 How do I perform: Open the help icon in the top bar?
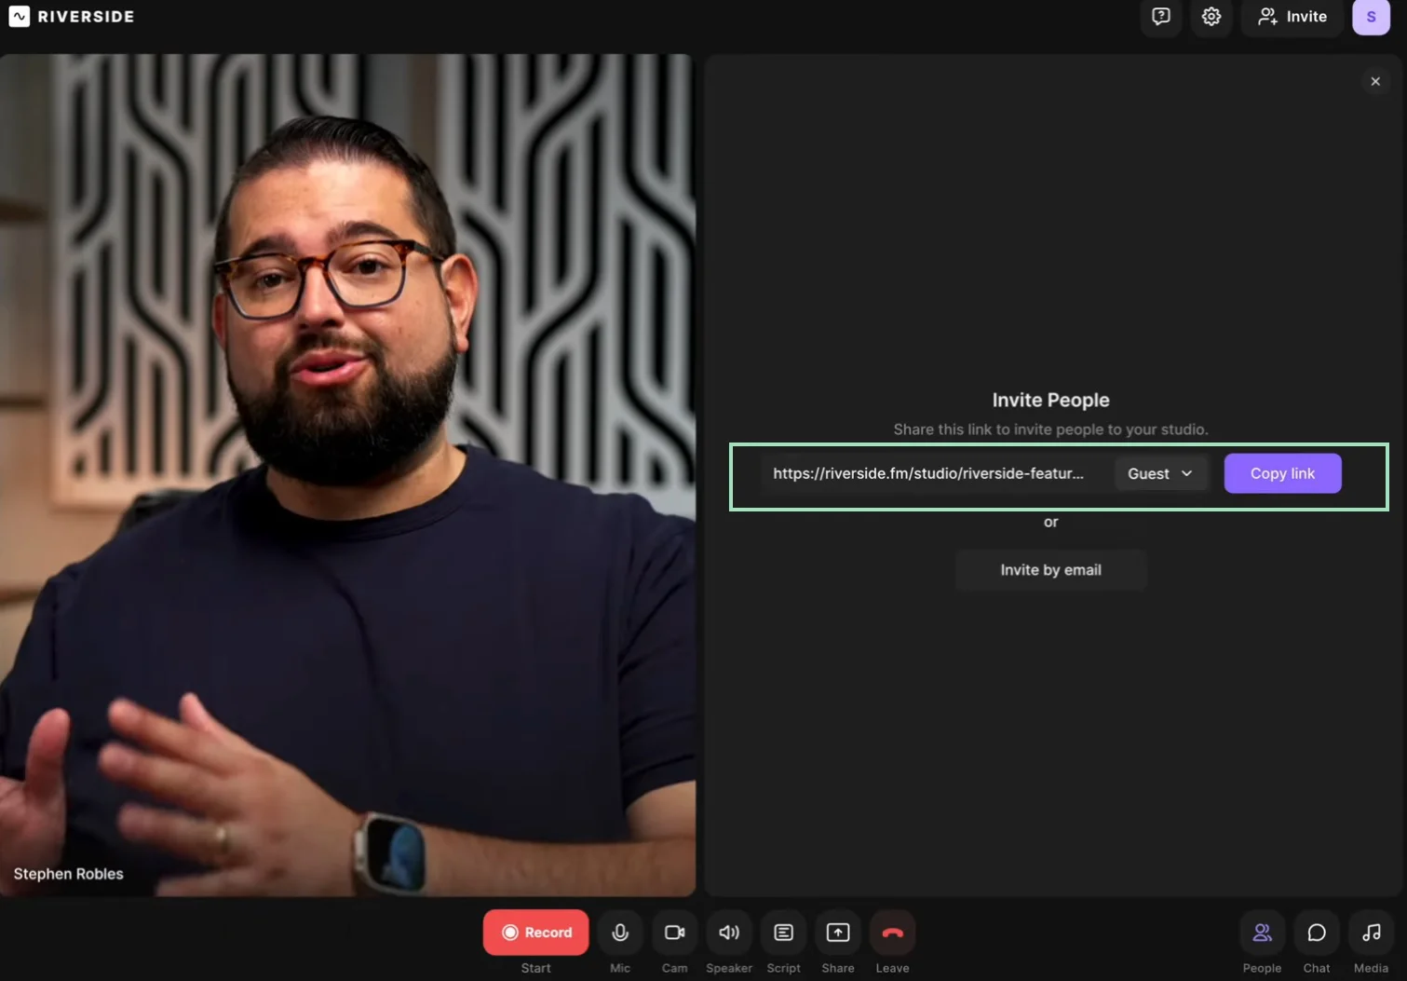click(x=1160, y=16)
